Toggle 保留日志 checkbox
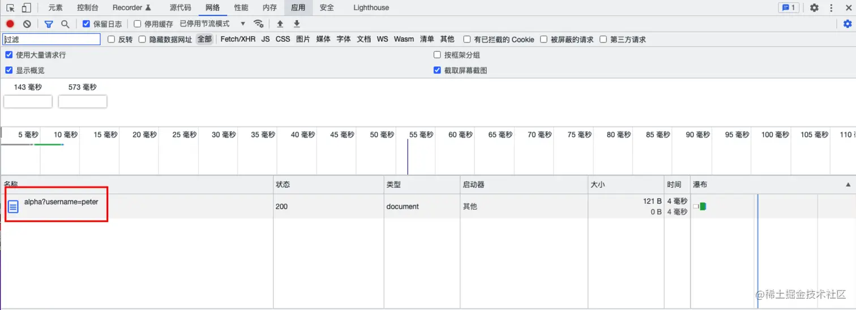The image size is (856, 310). click(x=86, y=24)
